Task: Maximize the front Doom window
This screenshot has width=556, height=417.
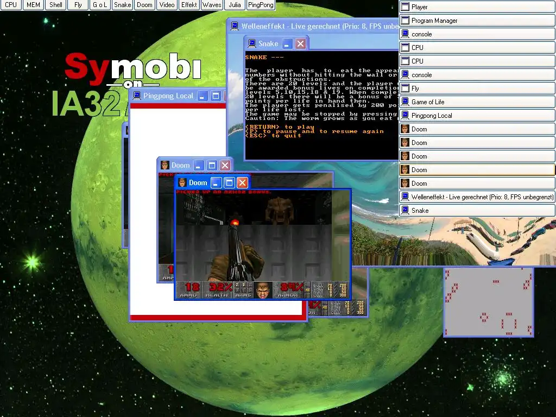Action: click(x=230, y=182)
